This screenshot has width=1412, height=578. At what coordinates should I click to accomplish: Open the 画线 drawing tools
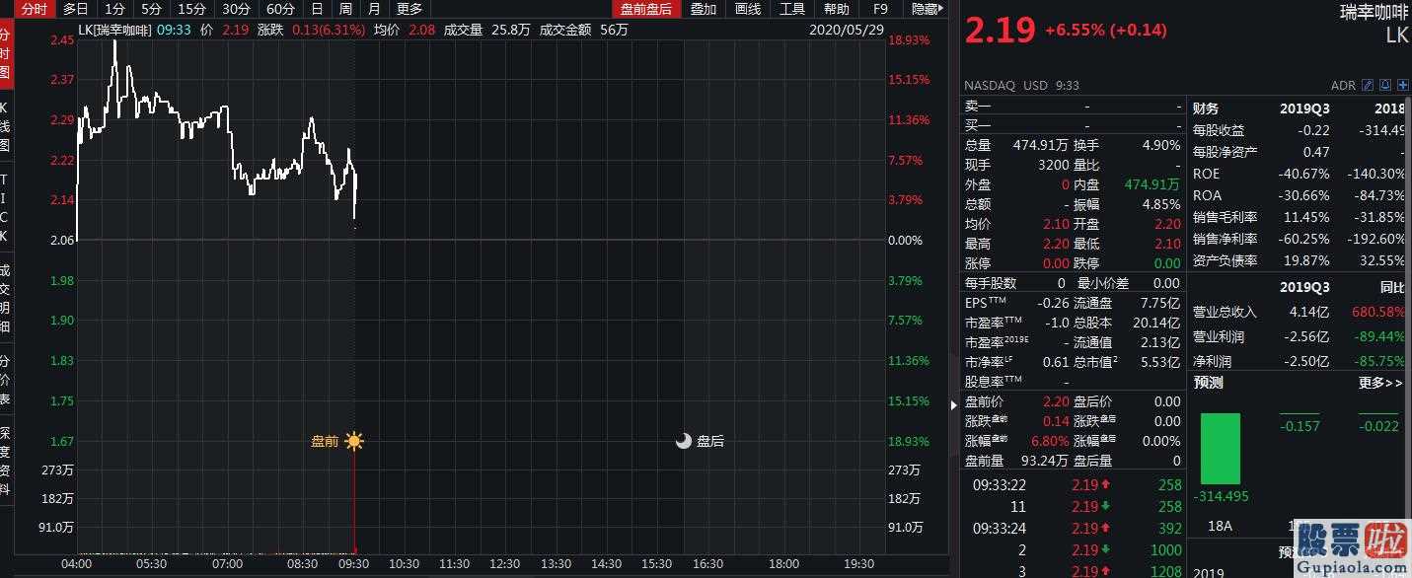(748, 9)
